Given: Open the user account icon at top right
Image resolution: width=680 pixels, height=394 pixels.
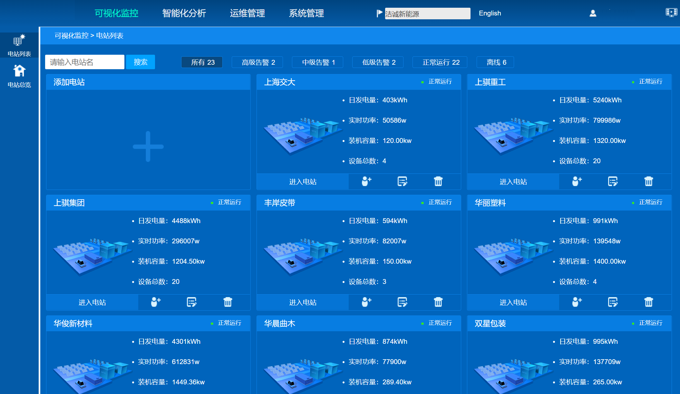Looking at the screenshot, I should [593, 13].
